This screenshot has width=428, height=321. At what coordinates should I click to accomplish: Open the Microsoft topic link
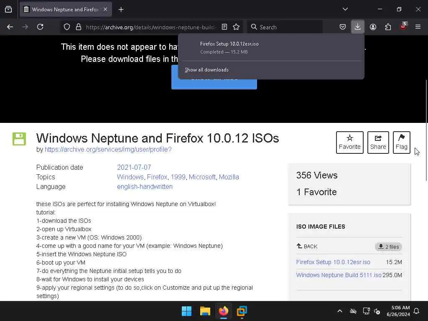tap(202, 177)
